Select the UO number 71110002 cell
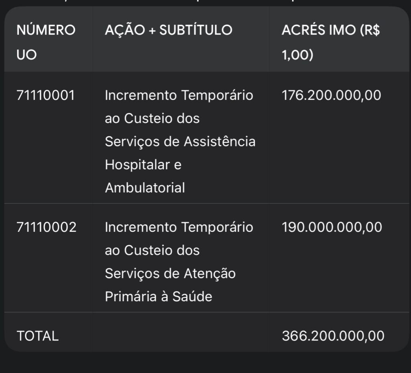Screen dimensions: 411x373 pos(47,227)
